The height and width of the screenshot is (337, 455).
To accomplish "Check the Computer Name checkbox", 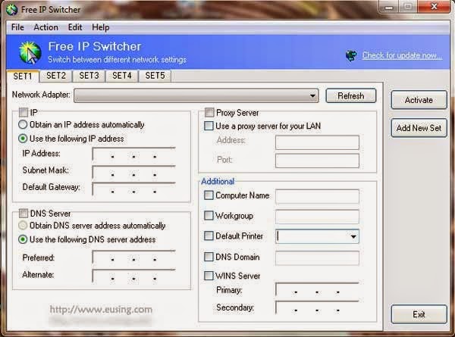I will 209,195.
